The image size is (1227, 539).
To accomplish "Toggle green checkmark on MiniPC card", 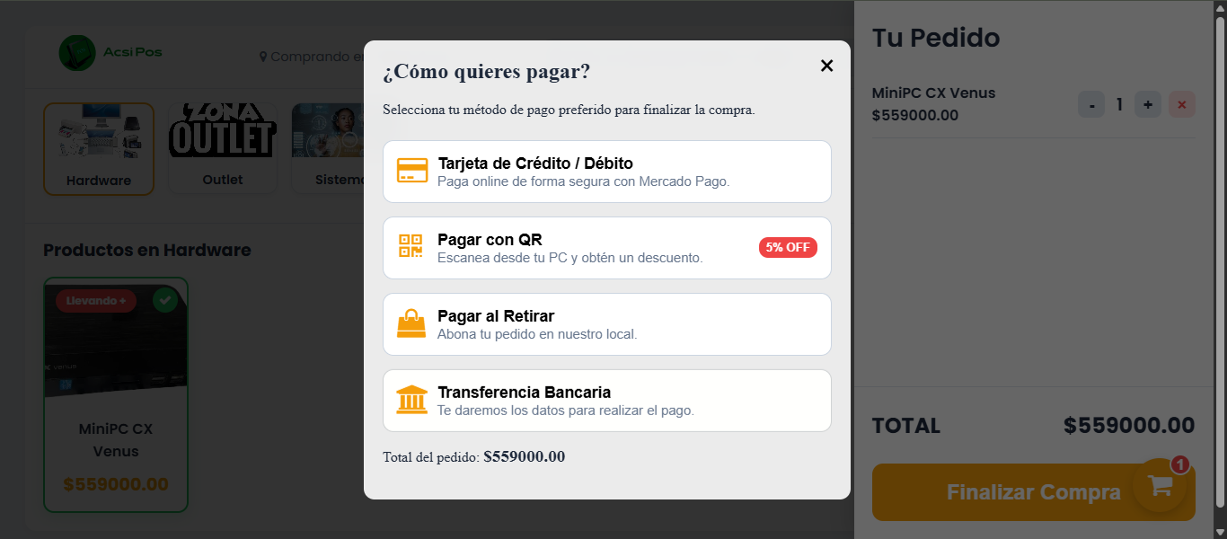I will pos(164,300).
